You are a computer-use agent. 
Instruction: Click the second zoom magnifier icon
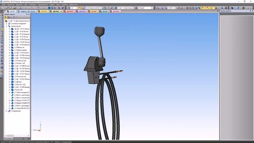162,8
